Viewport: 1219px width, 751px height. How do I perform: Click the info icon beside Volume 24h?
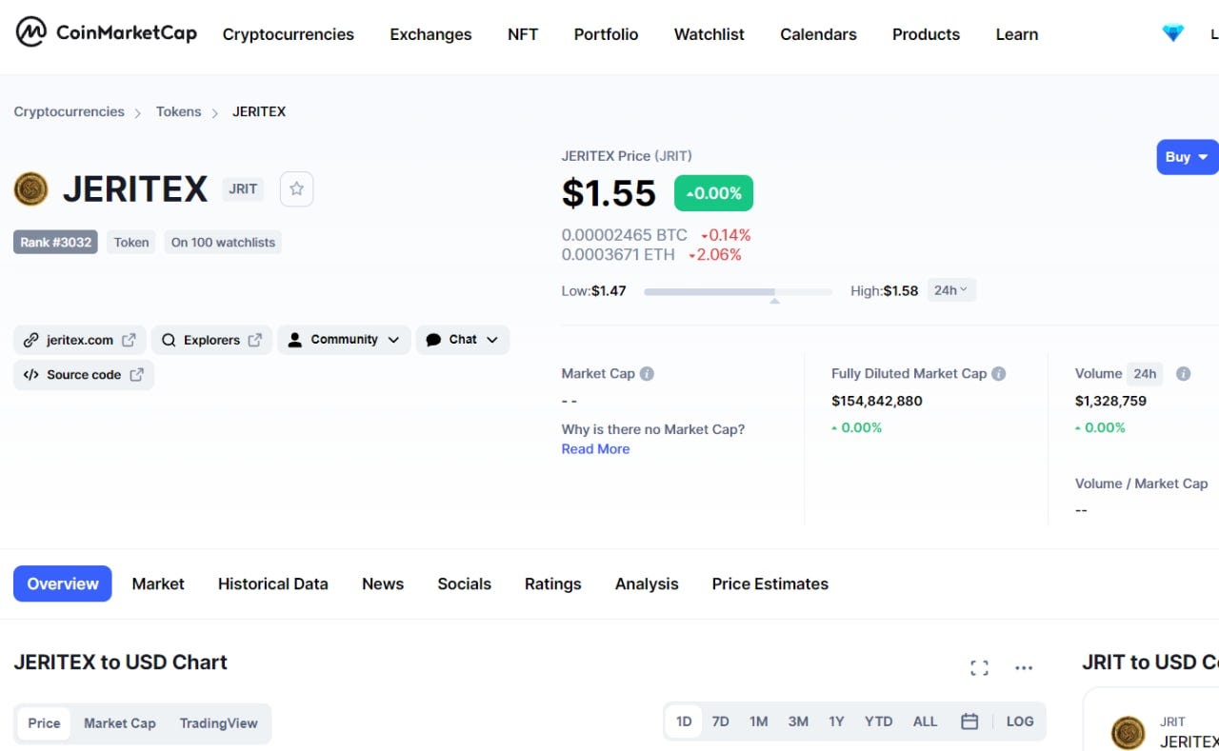(x=1183, y=373)
